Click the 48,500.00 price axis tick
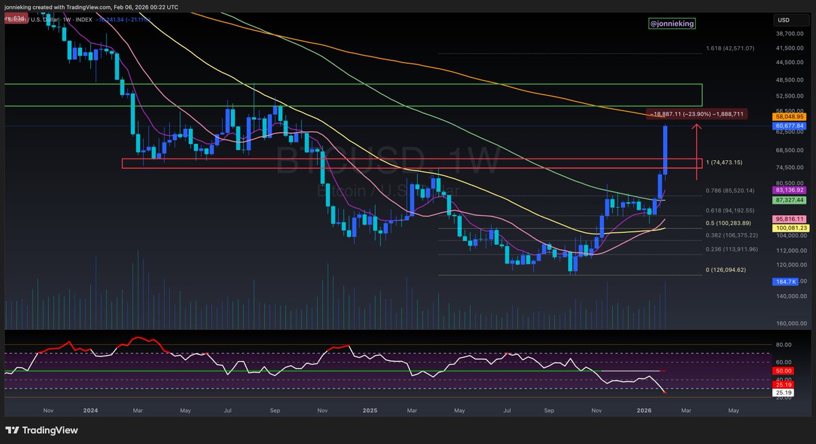This screenshot has width=816, height=444. click(789, 80)
